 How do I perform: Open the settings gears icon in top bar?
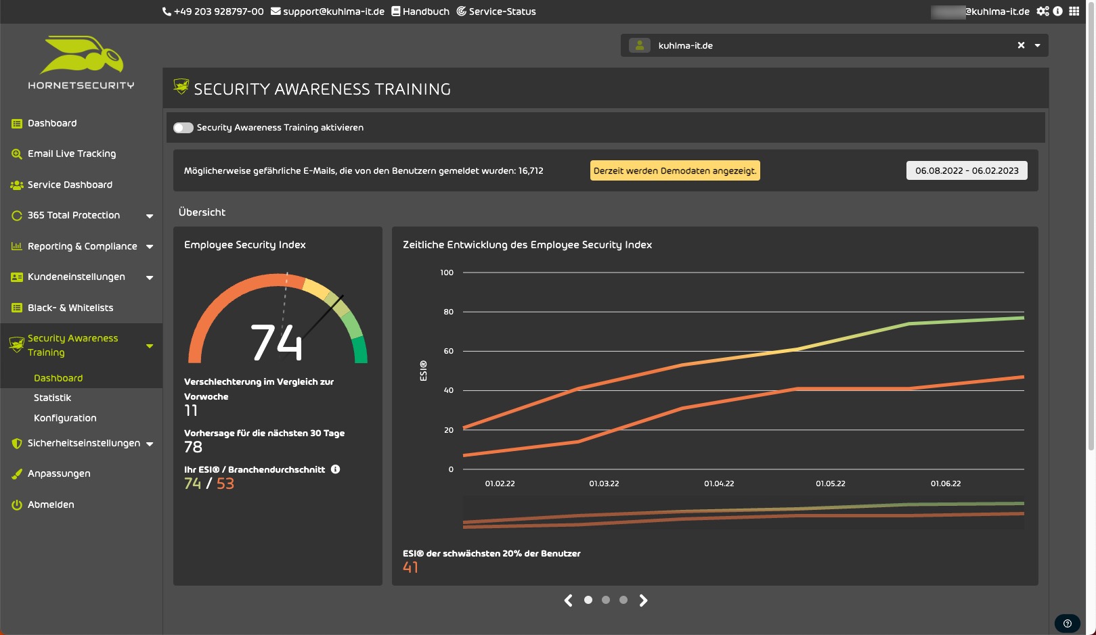tap(1043, 11)
